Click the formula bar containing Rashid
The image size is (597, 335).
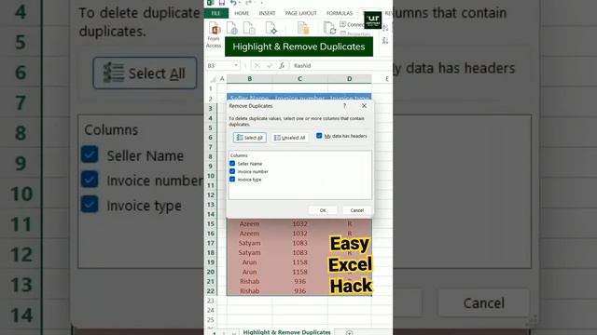tap(341, 66)
